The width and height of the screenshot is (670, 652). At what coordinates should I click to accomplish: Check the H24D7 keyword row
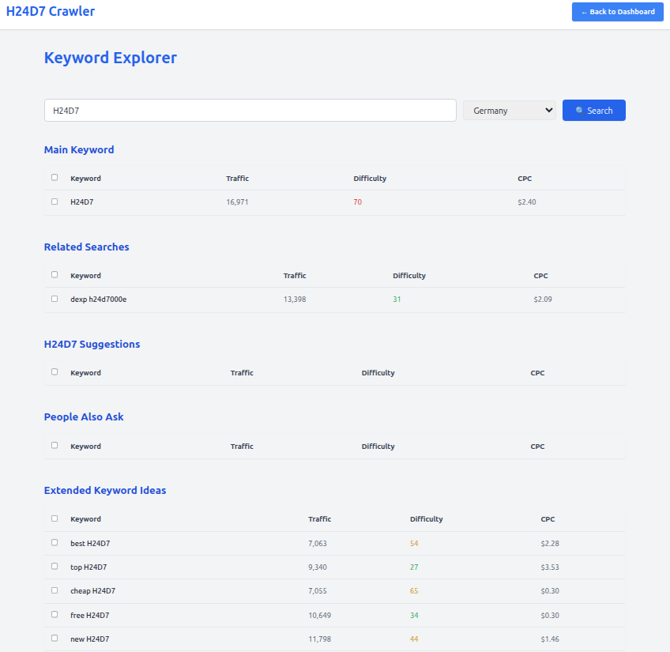click(x=54, y=202)
